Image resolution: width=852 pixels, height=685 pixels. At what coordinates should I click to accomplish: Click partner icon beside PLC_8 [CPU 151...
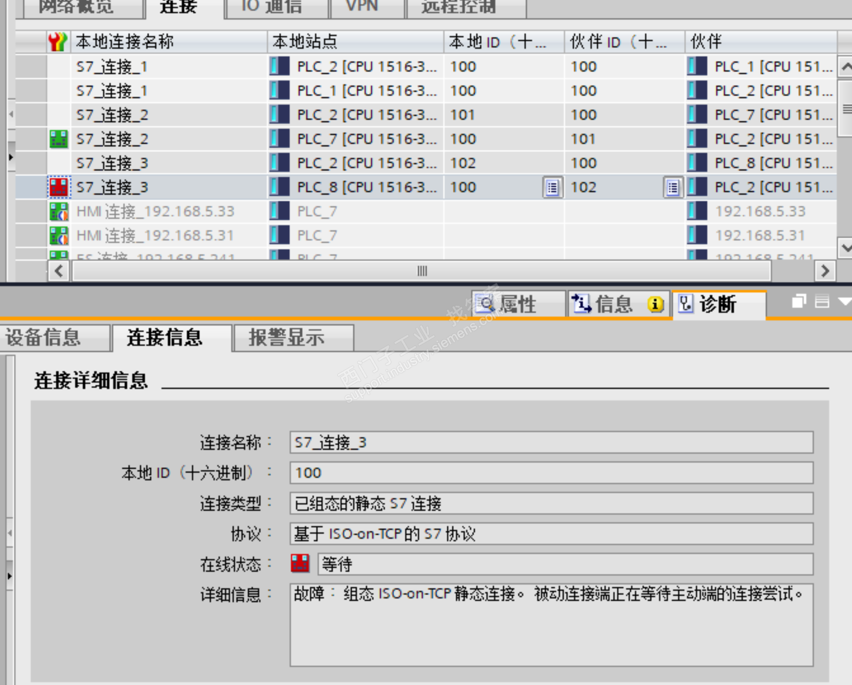pos(697,163)
